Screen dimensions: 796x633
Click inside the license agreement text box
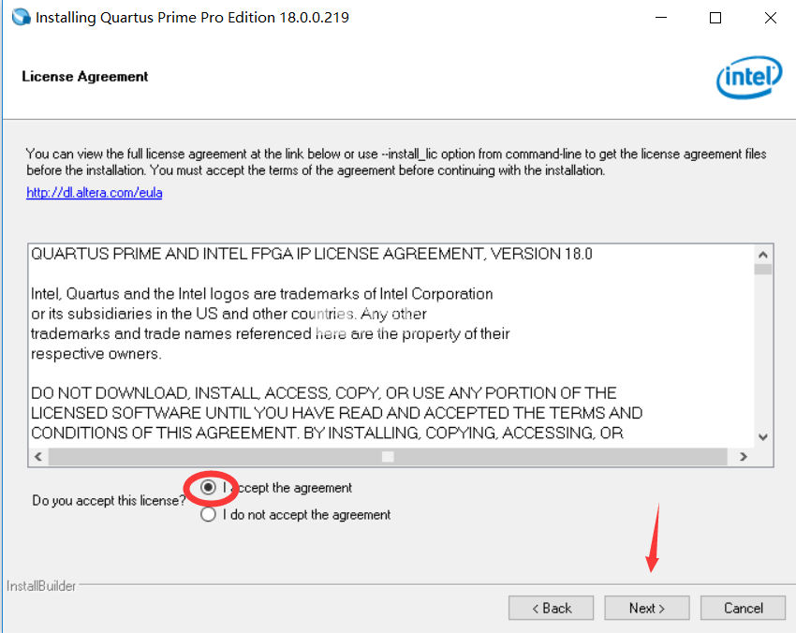391,346
